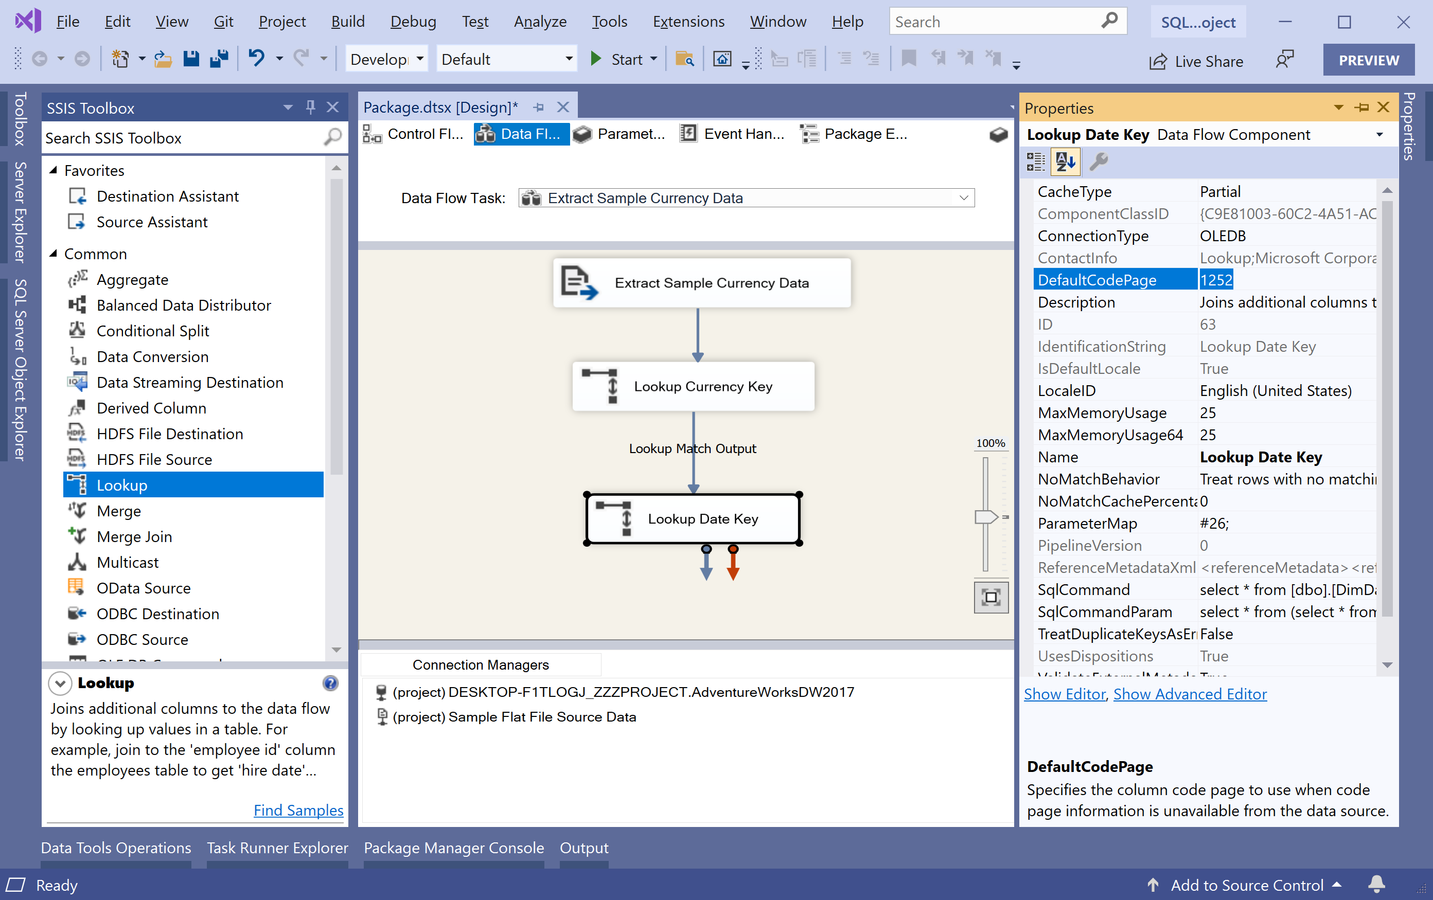The width and height of the screenshot is (1433, 900).
Task: Click the notifications bell in the status bar
Action: [1376, 885]
